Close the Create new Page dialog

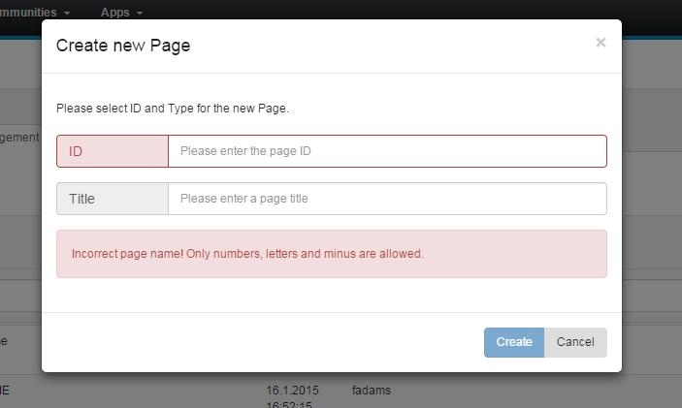pyautogui.click(x=601, y=43)
